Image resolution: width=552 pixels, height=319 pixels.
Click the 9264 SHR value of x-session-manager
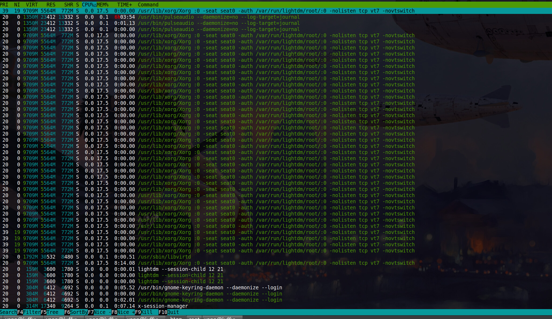(67, 306)
